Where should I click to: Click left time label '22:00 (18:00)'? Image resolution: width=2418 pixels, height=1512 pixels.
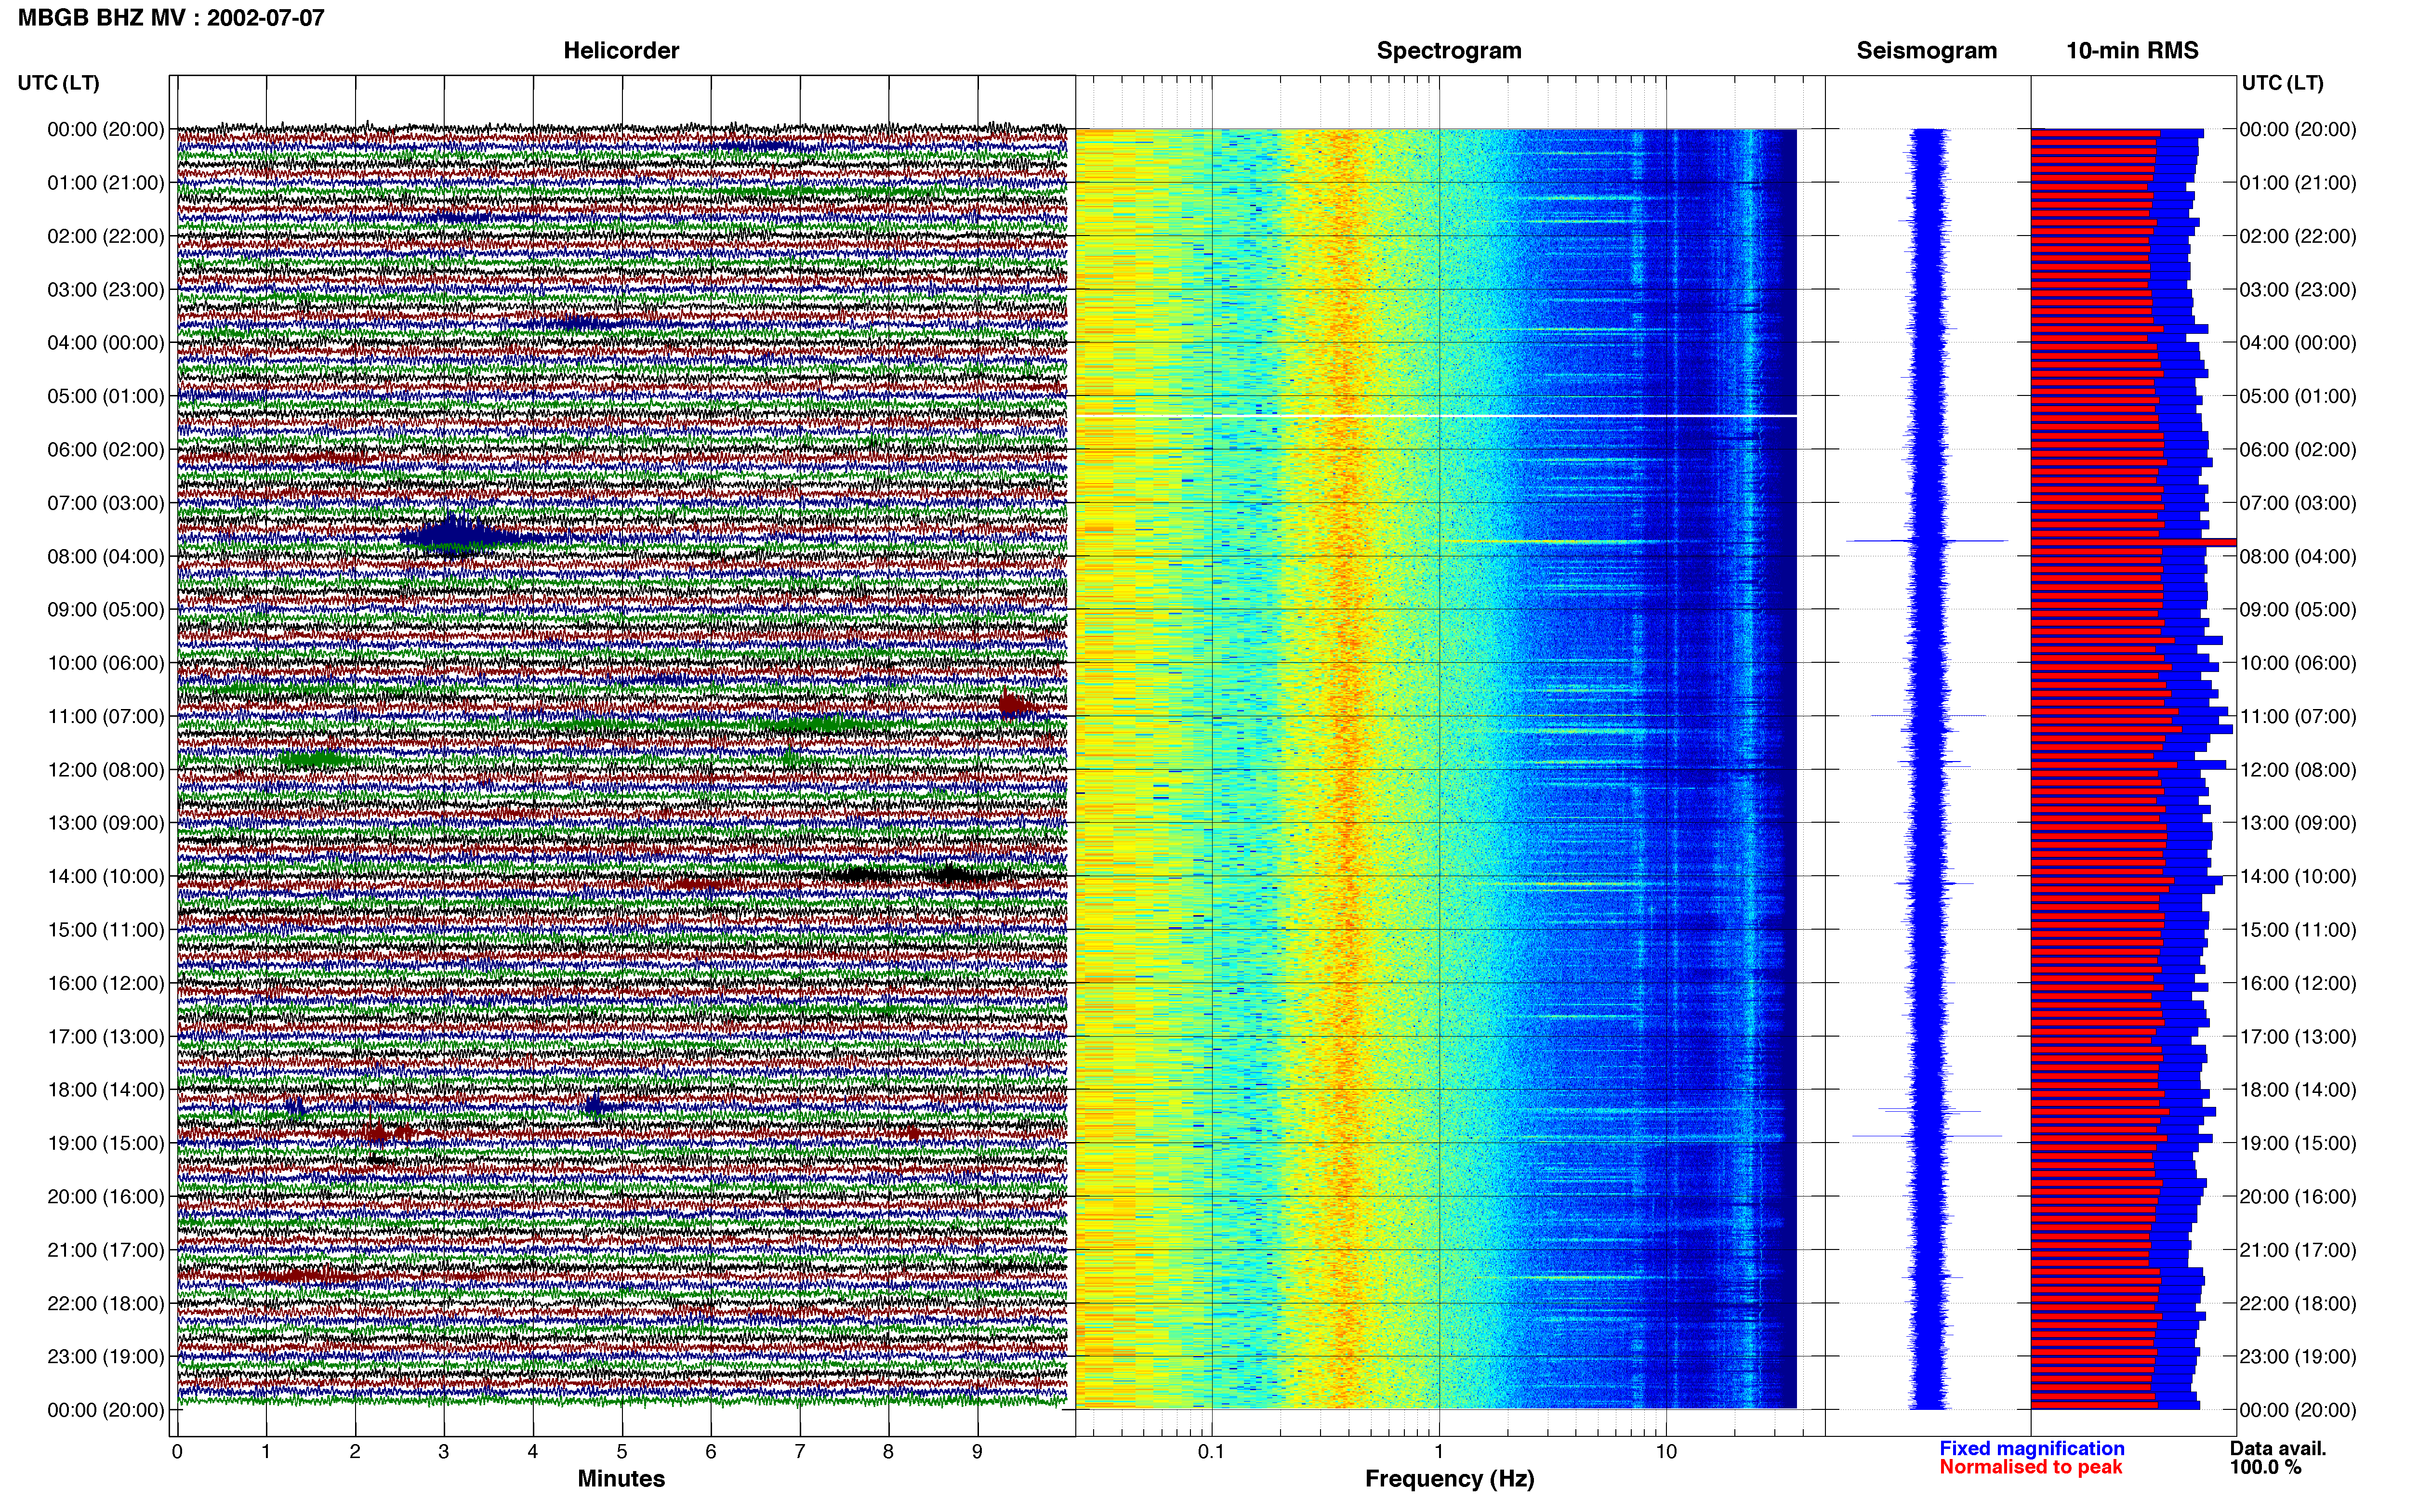point(106,1303)
